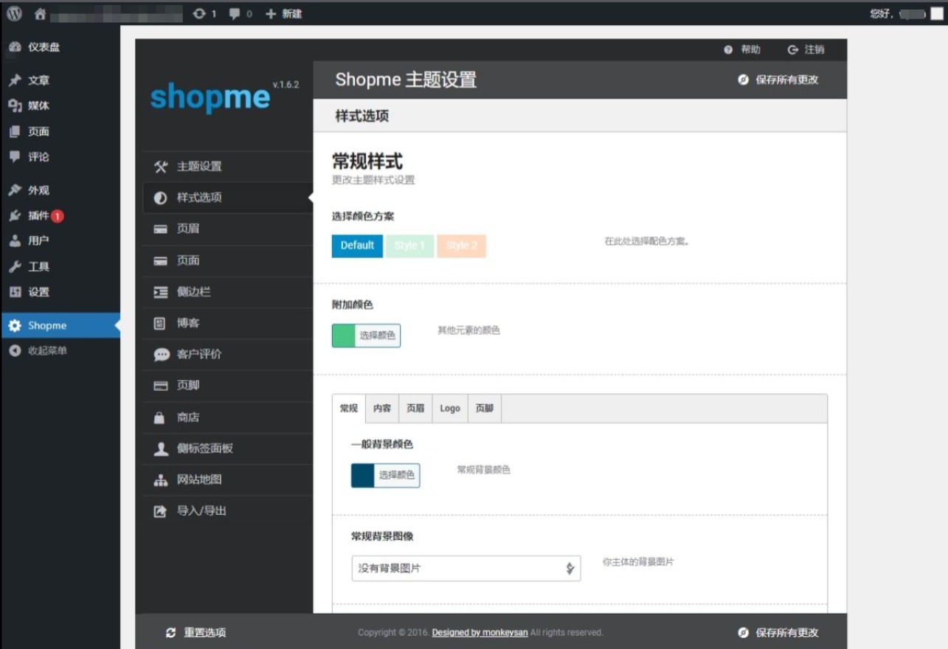The width and height of the screenshot is (948, 649).
Task: Open 主题设置 theme settings section
Action: (227, 167)
